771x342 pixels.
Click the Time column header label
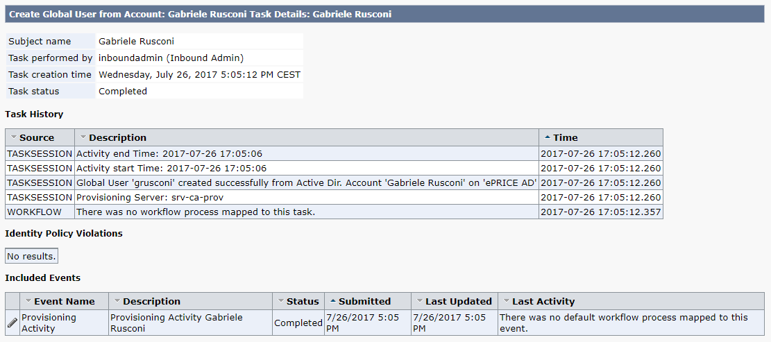click(x=566, y=137)
